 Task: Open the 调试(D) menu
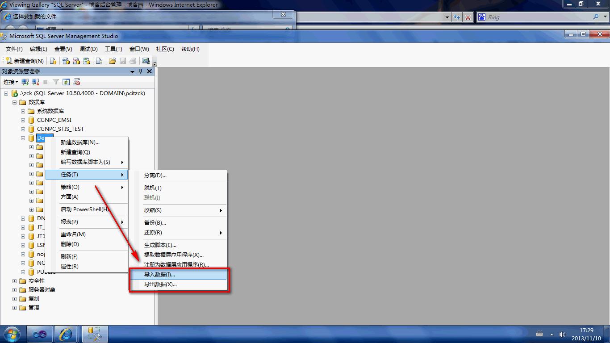(88, 49)
